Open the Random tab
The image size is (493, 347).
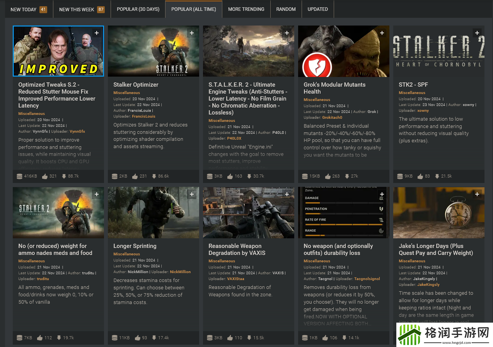286,9
